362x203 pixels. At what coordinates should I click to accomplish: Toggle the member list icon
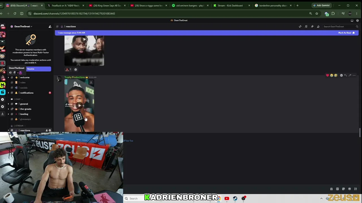click(x=318, y=27)
